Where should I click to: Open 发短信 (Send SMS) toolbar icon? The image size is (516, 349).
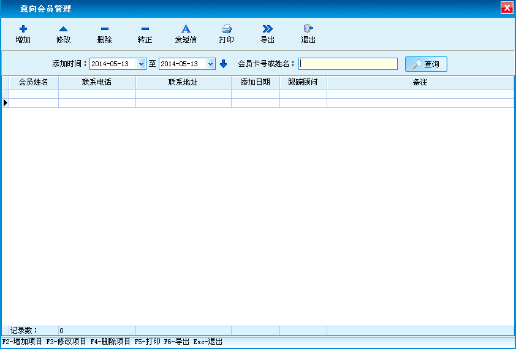click(x=186, y=29)
